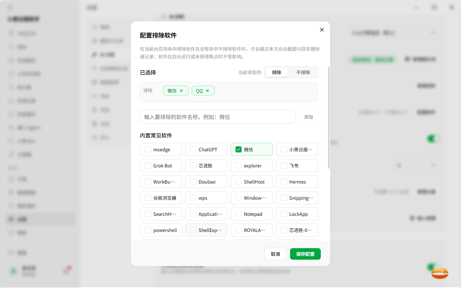This screenshot has width=461, height=288.
Task: Tick the ROYALA… checkbox
Action: (239, 230)
